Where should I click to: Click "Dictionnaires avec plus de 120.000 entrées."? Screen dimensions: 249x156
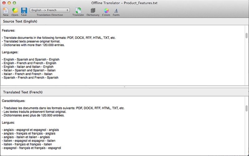coord(33,115)
